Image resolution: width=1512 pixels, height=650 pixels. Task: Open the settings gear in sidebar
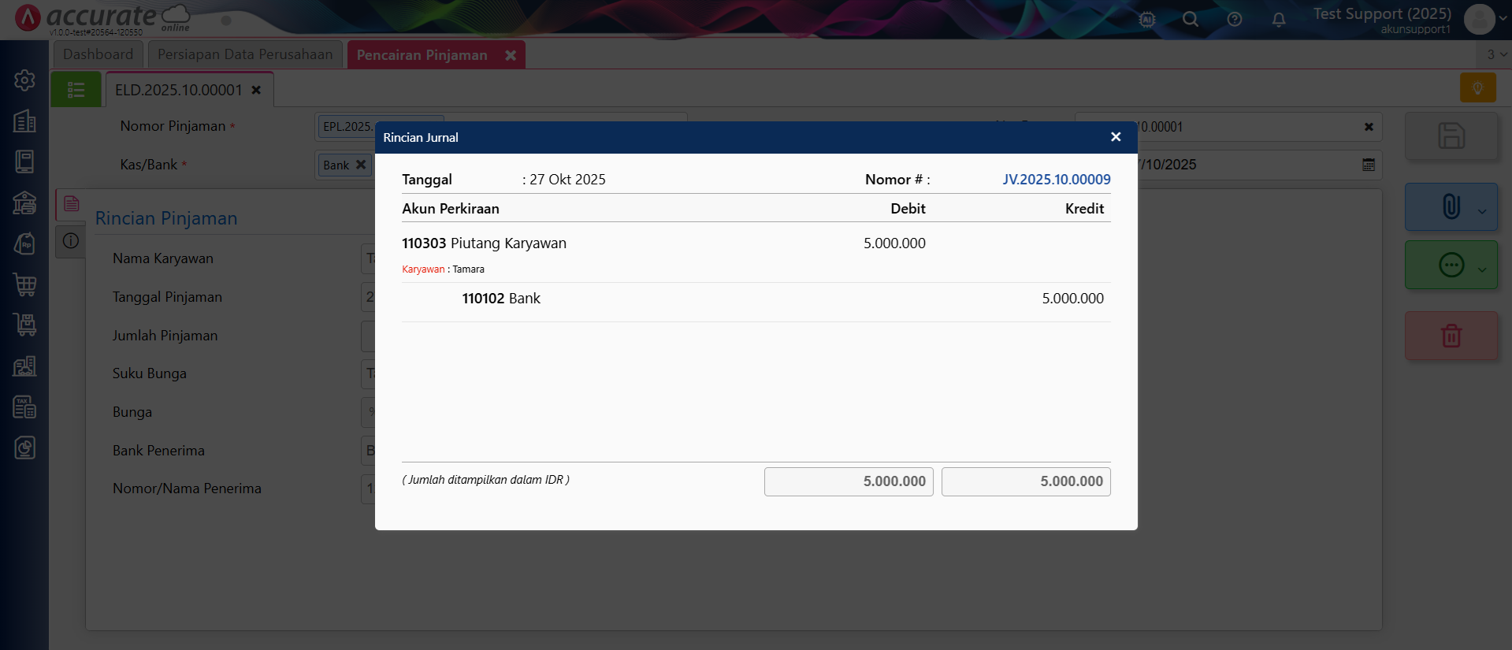[24, 80]
